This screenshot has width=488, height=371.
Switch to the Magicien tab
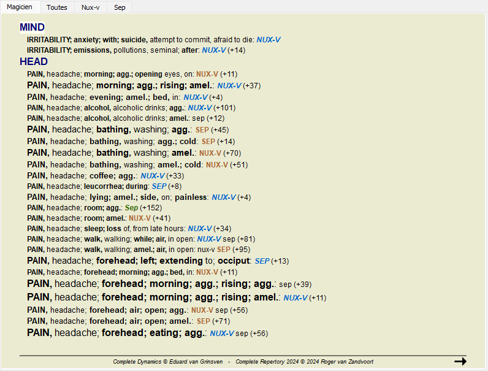point(20,7)
